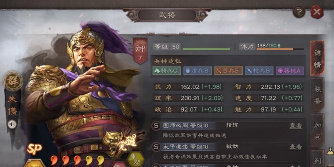The image size is (334, 167).
Task: Select the 枪兵B spearman troop badge
Action: (259, 71)
